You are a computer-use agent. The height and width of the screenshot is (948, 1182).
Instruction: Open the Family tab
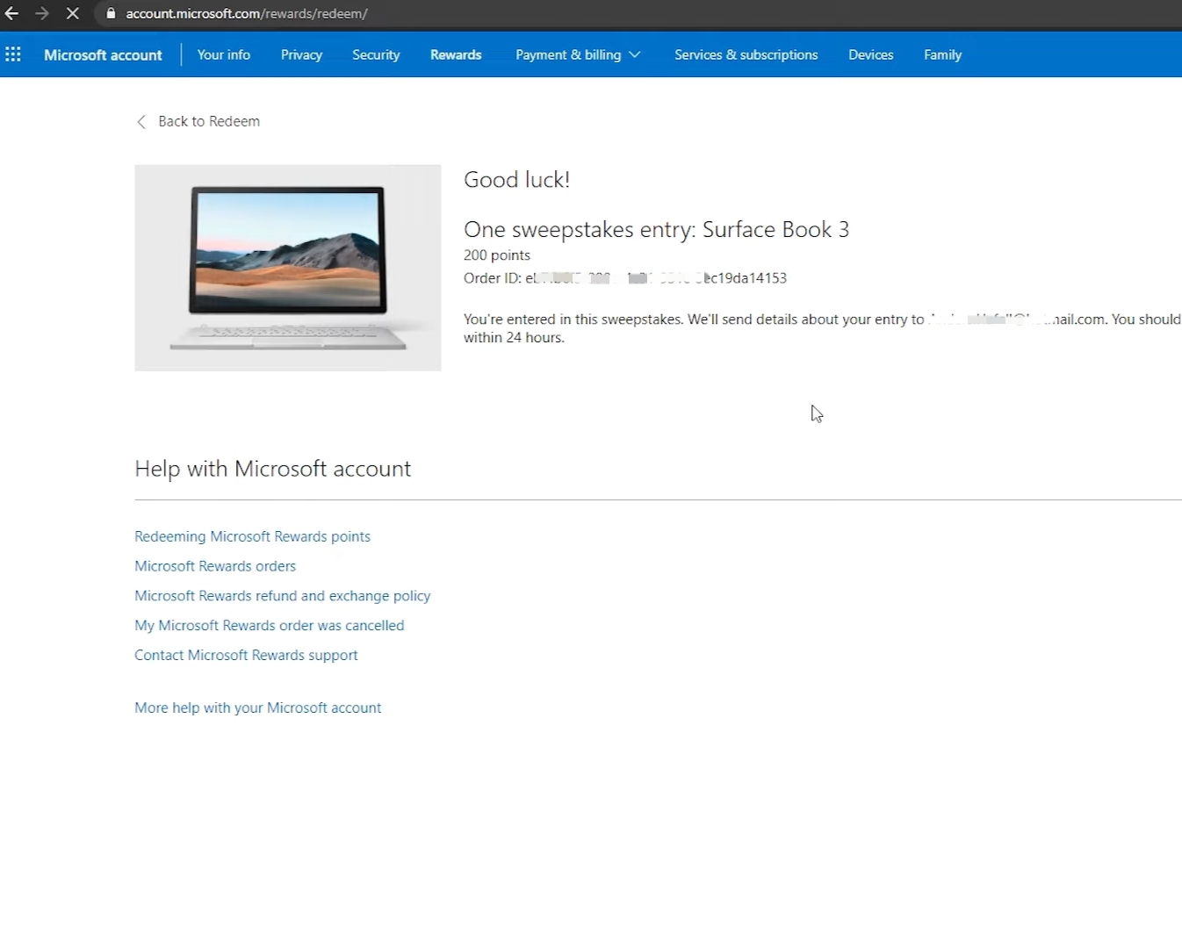click(x=942, y=54)
